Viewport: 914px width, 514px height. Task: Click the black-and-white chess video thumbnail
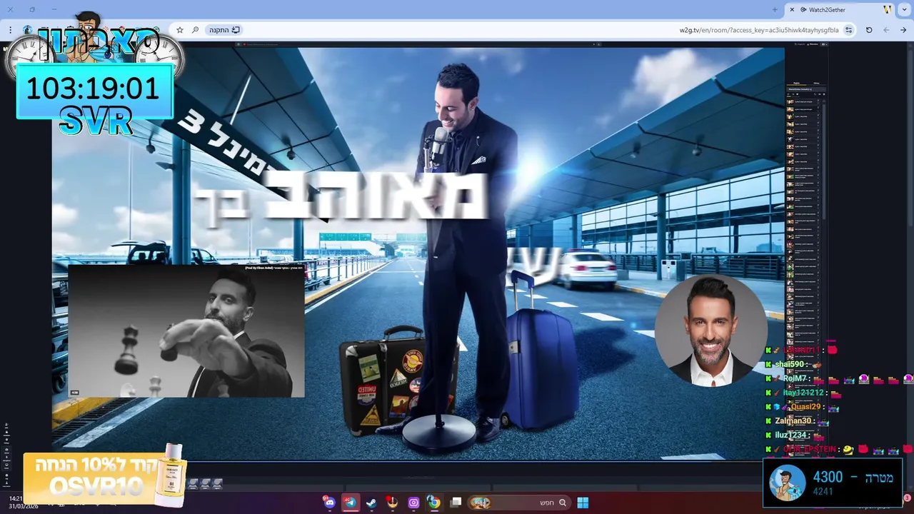(186, 331)
